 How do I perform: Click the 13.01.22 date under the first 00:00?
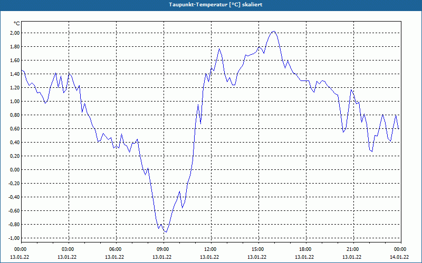pos(20,257)
